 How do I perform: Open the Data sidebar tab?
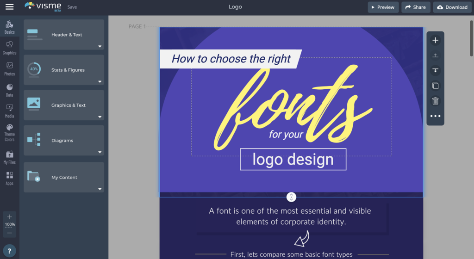tap(9, 90)
